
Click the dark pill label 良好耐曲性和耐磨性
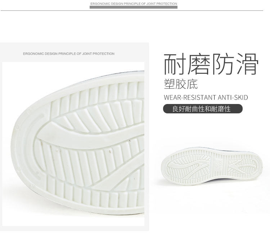(203, 109)
